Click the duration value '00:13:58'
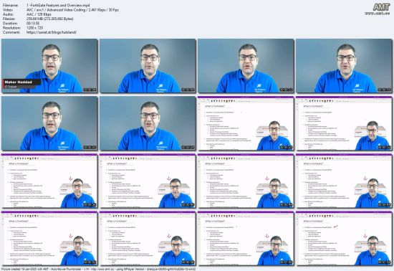Viewport: 394px width, 271px height. [33, 24]
